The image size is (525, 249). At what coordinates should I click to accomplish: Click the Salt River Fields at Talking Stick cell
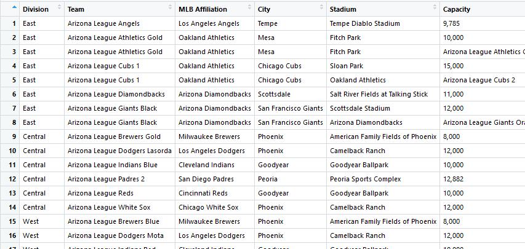[379, 94]
